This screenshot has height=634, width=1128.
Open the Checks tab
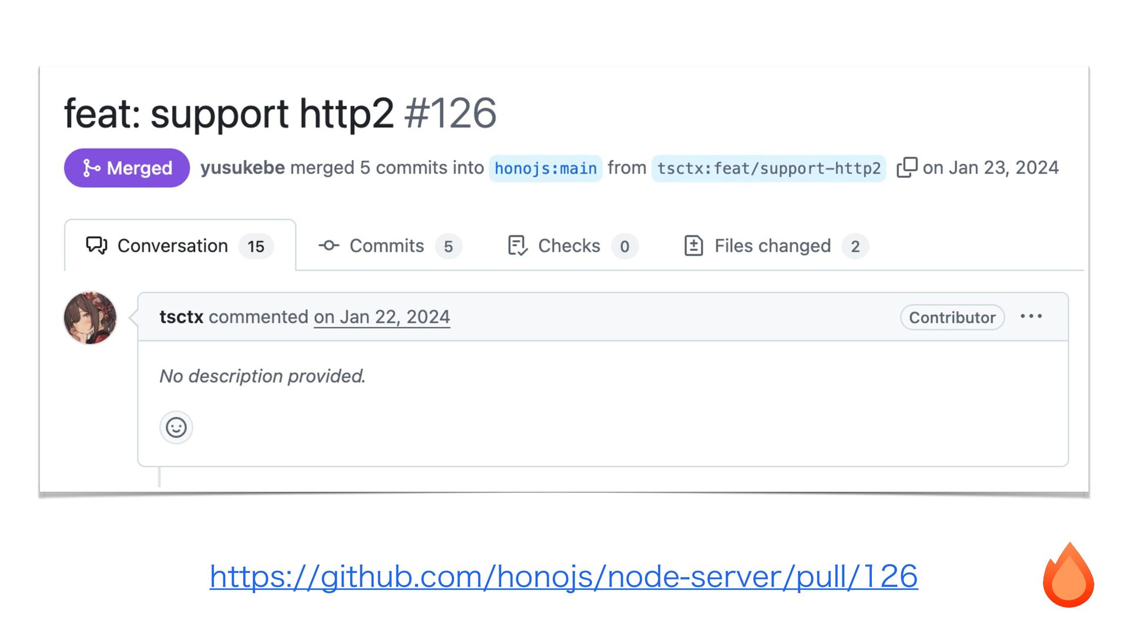coord(569,245)
